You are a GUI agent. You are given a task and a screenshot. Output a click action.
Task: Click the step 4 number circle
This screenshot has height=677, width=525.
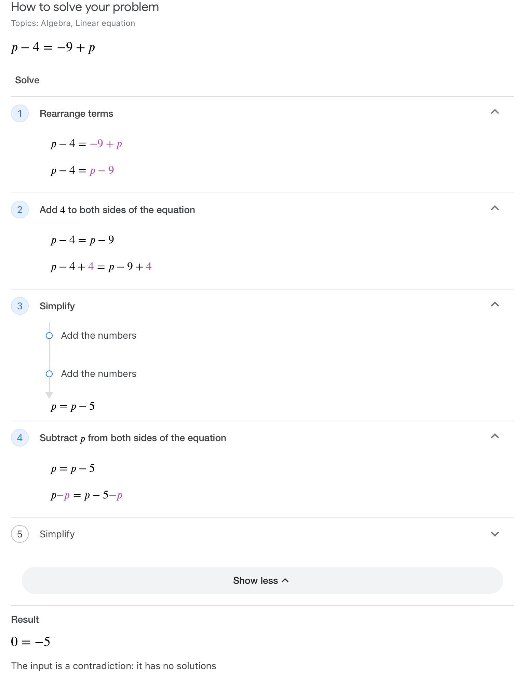pyautogui.click(x=20, y=438)
